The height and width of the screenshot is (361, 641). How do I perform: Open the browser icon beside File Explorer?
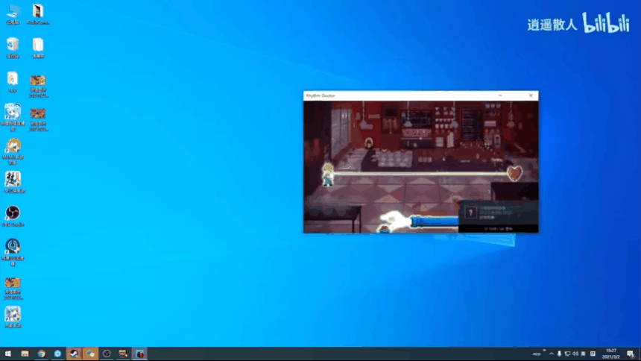(x=41, y=354)
